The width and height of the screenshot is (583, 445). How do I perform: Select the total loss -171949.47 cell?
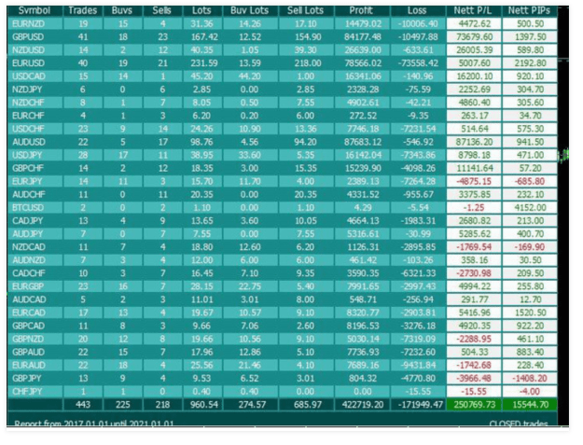pyautogui.click(x=418, y=405)
